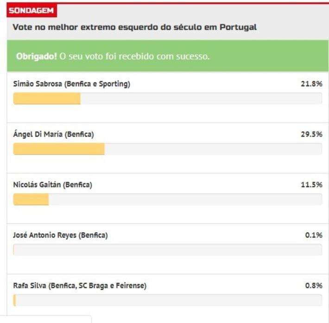Select the Ángel Di María option label
The image size is (329, 323).
coord(53,134)
